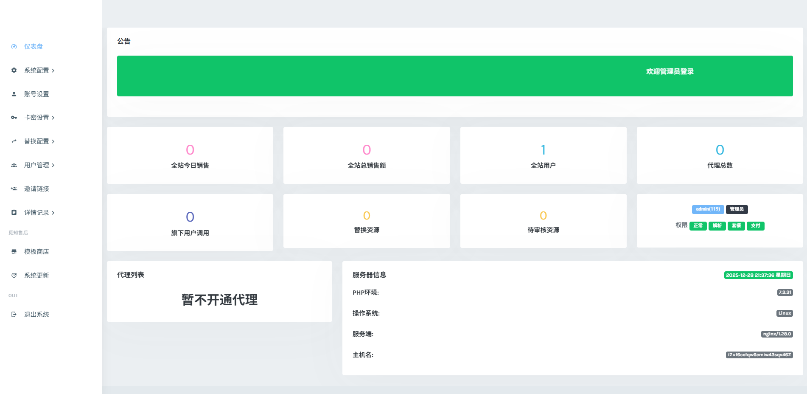Toggle the 支付 permission badge

coord(755,226)
